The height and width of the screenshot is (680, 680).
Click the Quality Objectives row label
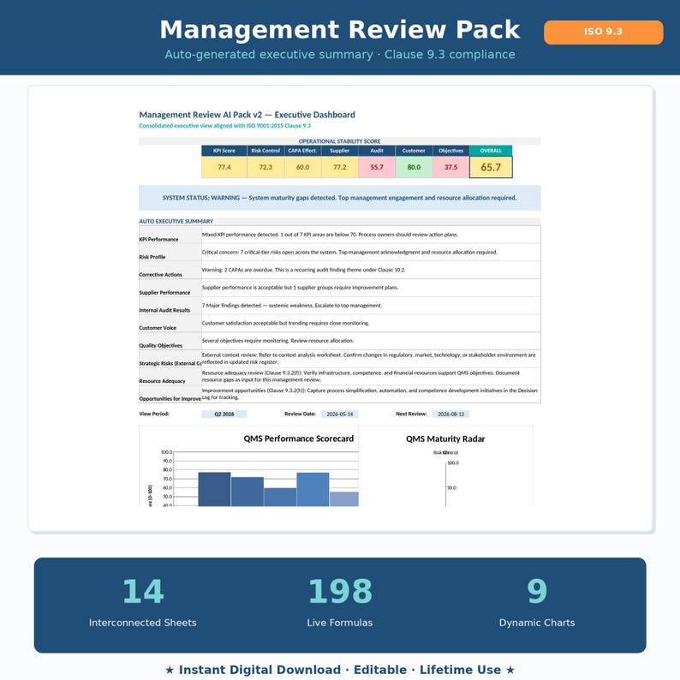[160, 346]
